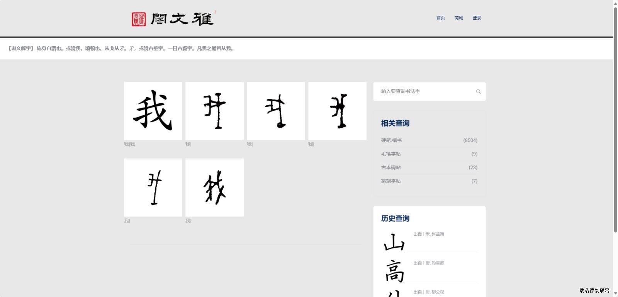Click the 登录 login link
Screen dimensions: 618x297
(x=477, y=18)
